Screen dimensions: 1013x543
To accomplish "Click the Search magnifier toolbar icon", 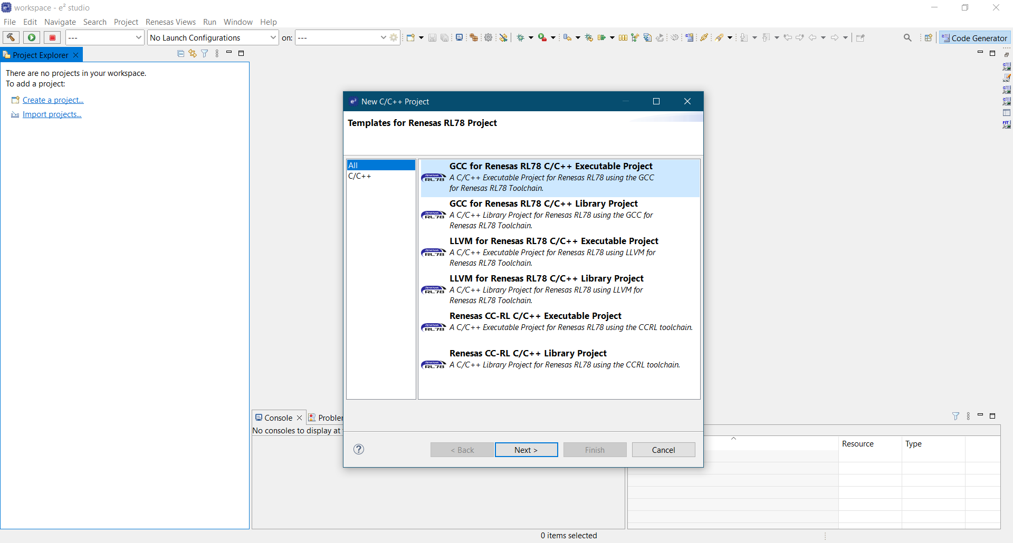I will tap(907, 37).
